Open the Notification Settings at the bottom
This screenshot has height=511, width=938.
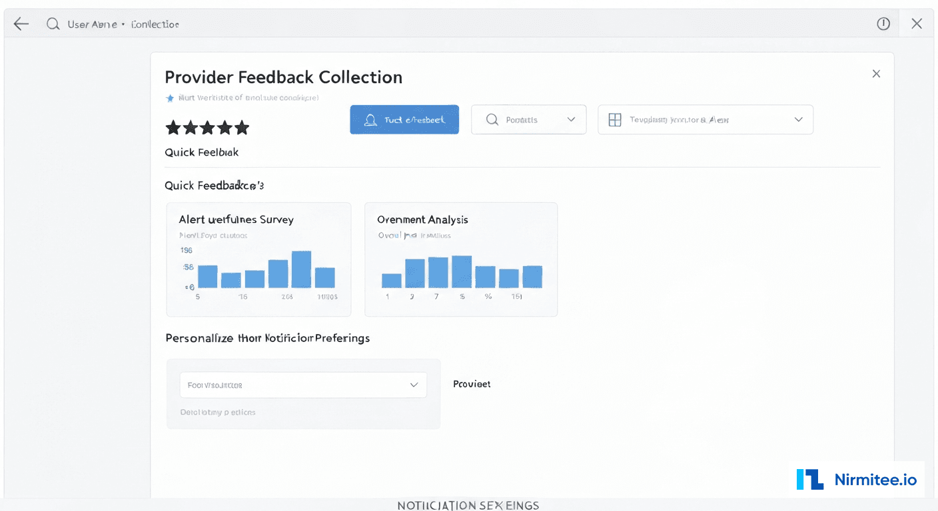tap(468, 505)
